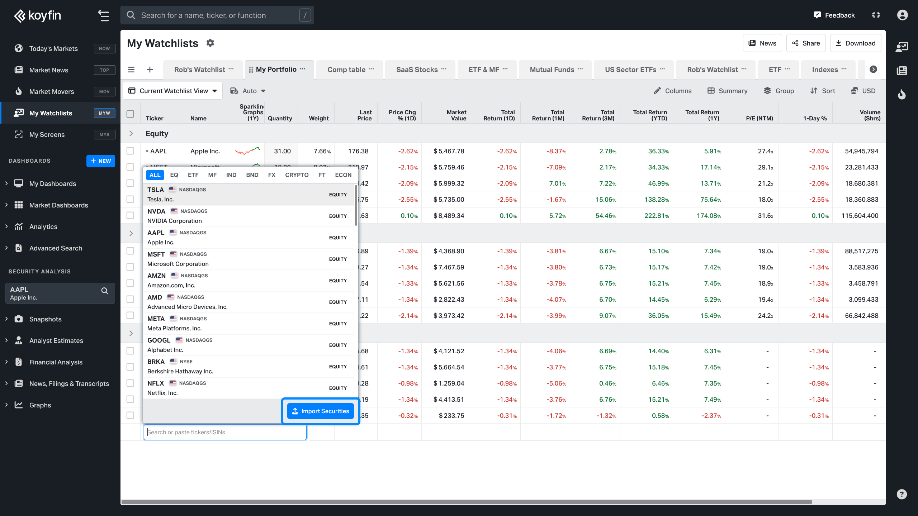The width and height of the screenshot is (918, 516).
Task: Open the right-side movers flame icon
Action: coord(902,95)
